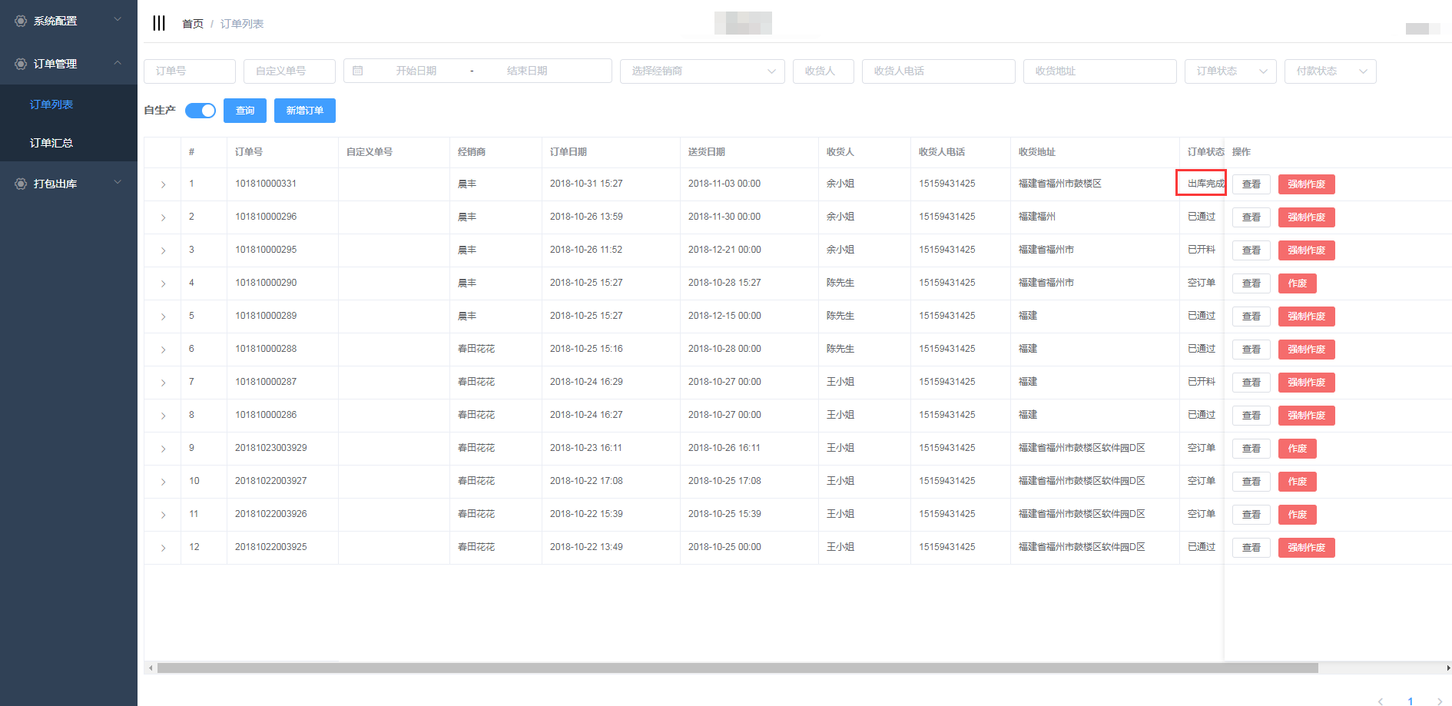Click the 查询 search button
Image resolution: width=1452 pixels, height=706 pixels.
245,111
